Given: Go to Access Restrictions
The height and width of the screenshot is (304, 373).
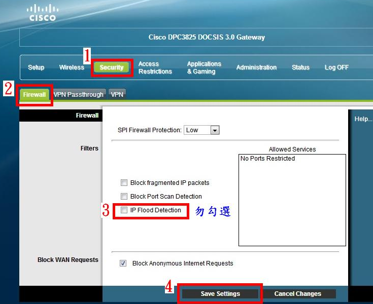Looking at the screenshot, I should click(x=155, y=68).
